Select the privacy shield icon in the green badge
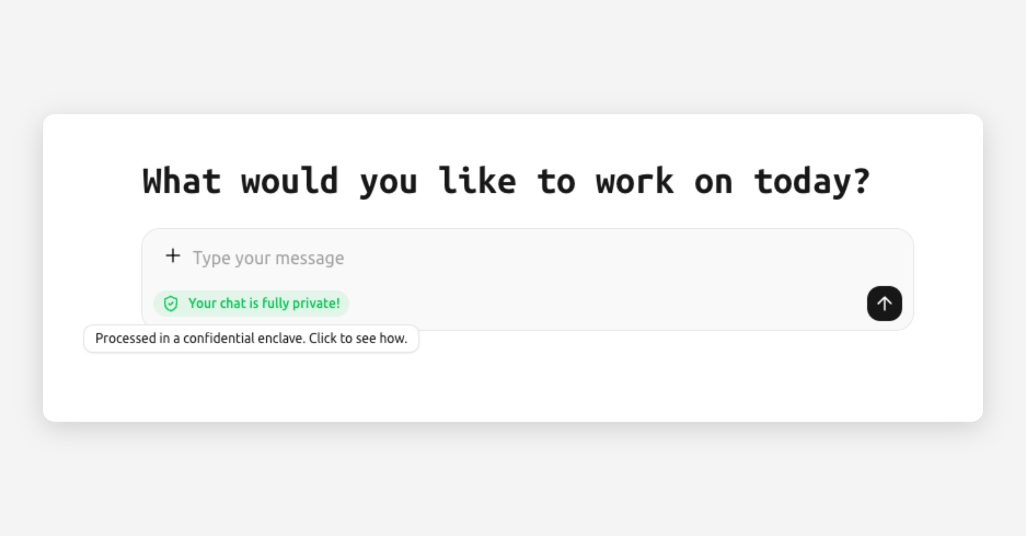1026x536 pixels. tap(171, 303)
